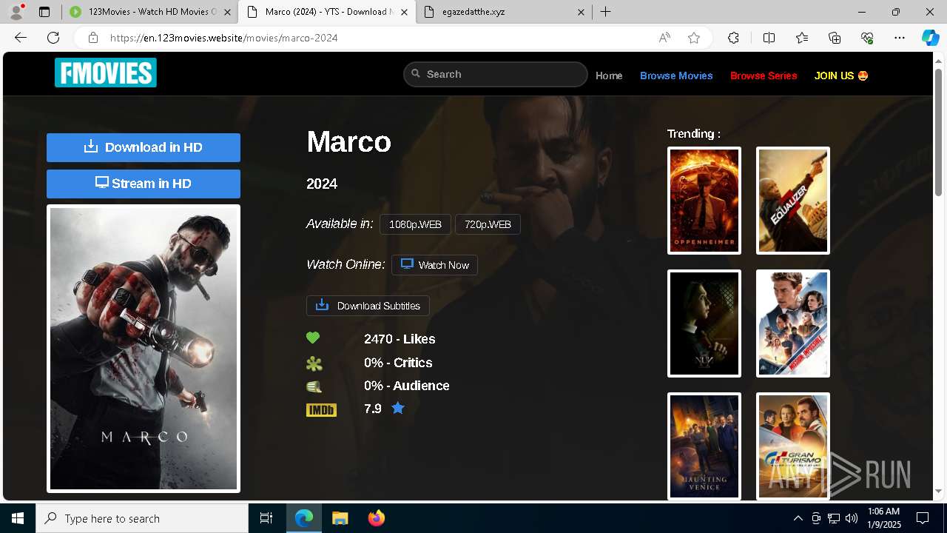Click the page vertical scrollbar thumb
Image resolution: width=947 pixels, height=533 pixels.
tap(939, 132)
